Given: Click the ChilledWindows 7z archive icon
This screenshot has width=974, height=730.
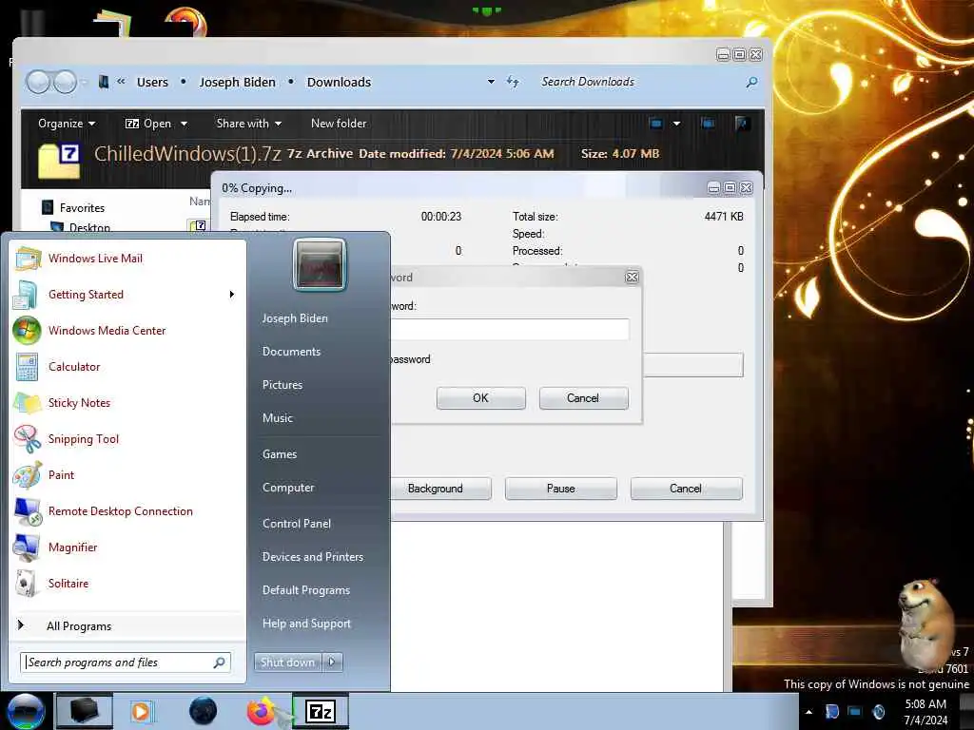Looking at the screenshot, I should (x=60, y=160).
